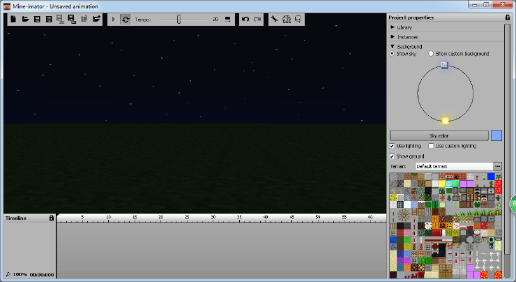Uncheck the Use lighting checkbox
Viewport: 516px width, 282px height.
click(392, 146)
